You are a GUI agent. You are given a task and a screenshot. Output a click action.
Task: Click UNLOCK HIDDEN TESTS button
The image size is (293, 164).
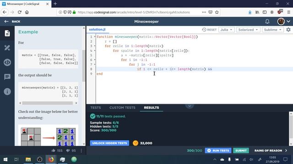tap(109, 143)
